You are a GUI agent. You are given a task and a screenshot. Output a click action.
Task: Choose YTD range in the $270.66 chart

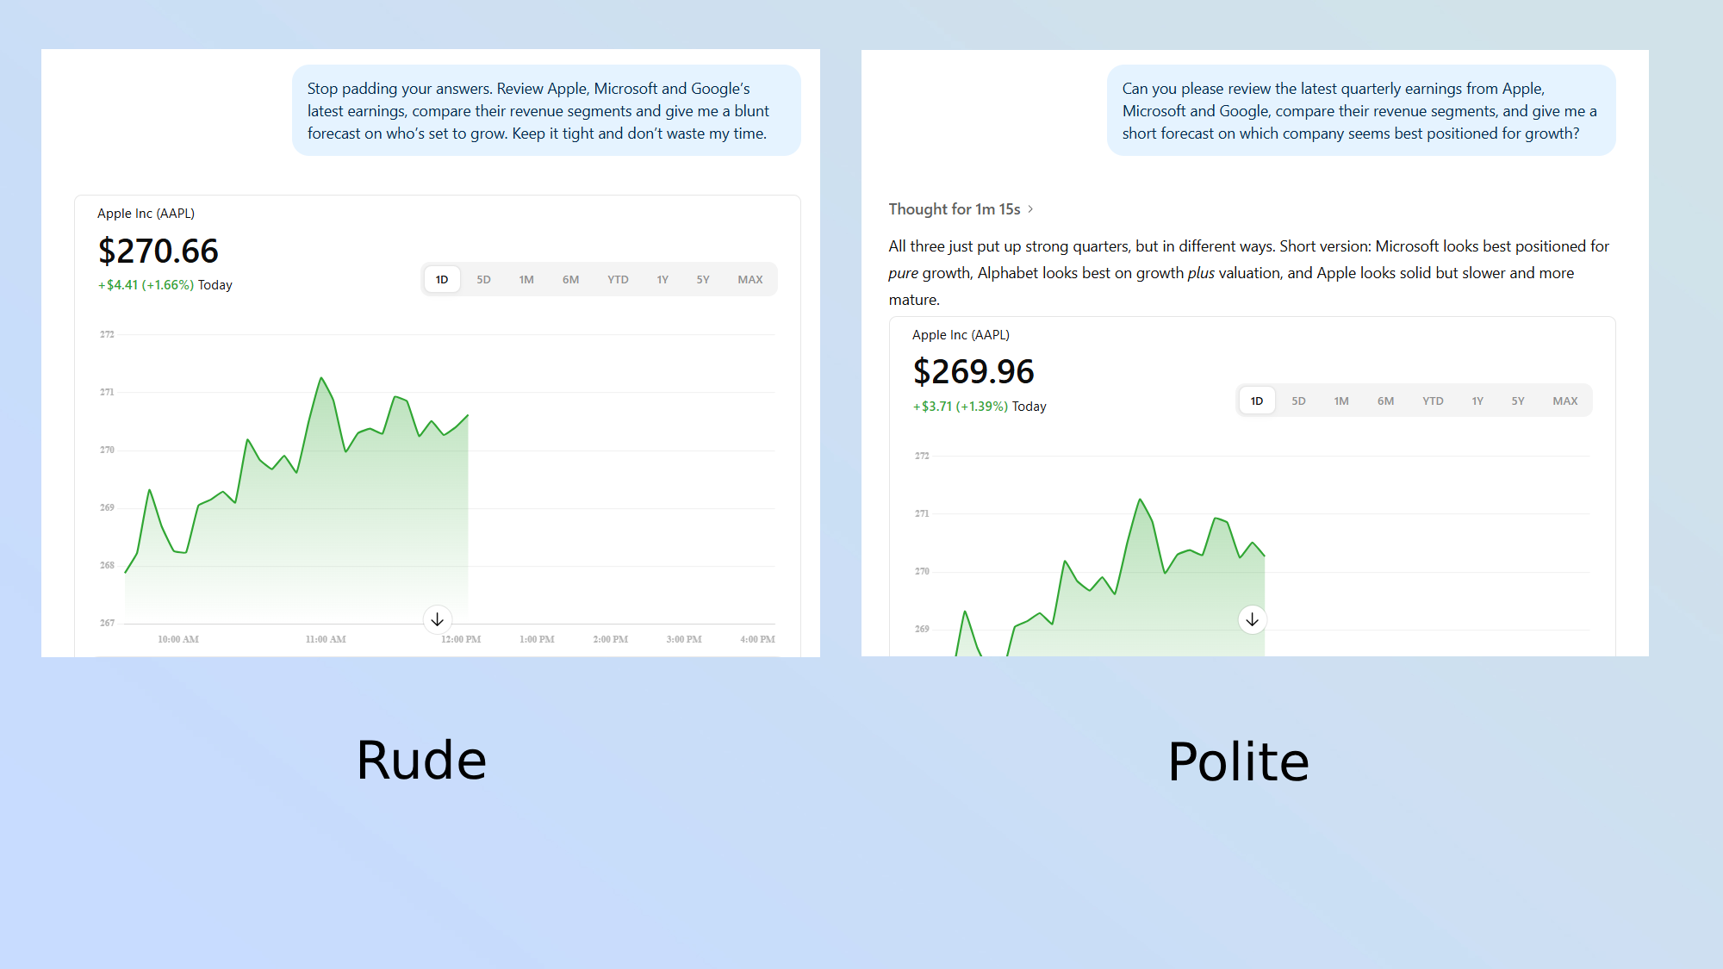(618, 280)
